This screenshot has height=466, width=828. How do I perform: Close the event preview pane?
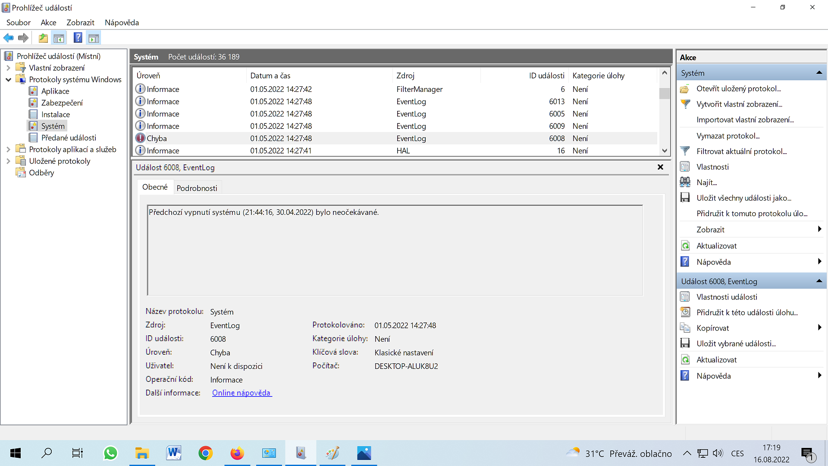pyautogui.click(x=660, y=167)
